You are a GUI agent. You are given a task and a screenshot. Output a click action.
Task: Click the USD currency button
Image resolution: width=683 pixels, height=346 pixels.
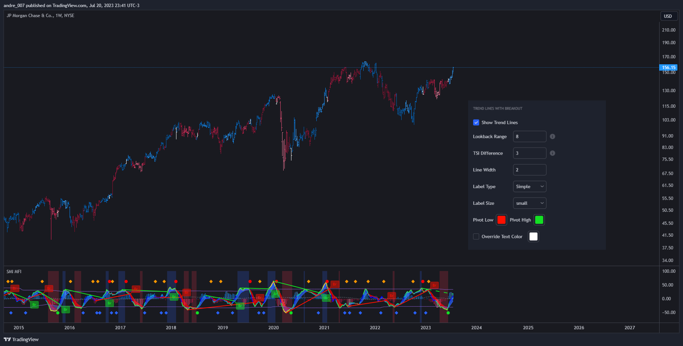[x=668, y=16]
